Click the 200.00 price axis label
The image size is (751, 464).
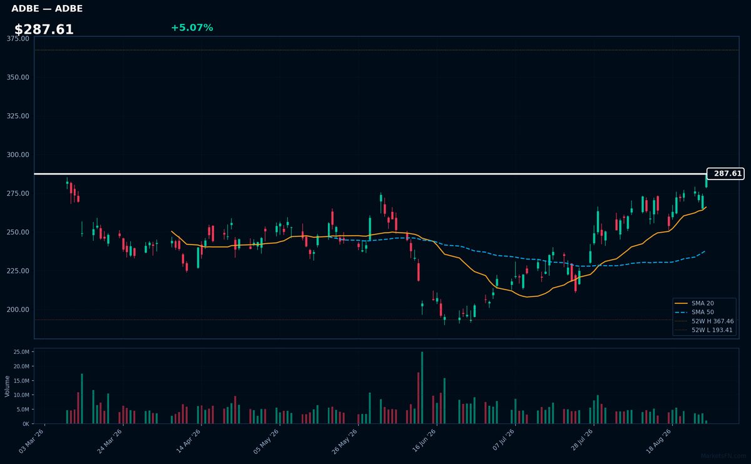18,310
